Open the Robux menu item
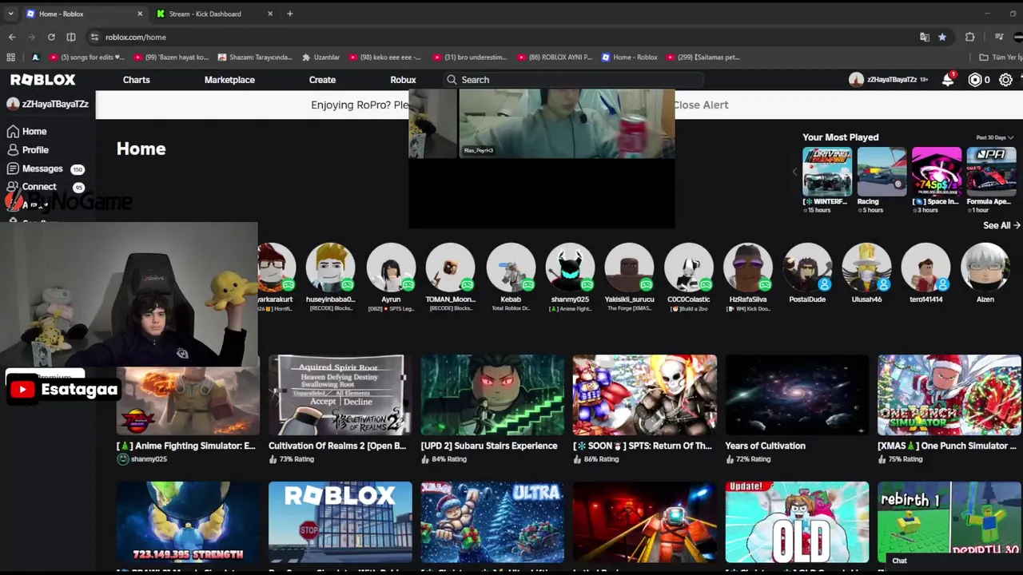Image resolution: width=1023 pixels, height=575 pixels. tap(403, 80)
